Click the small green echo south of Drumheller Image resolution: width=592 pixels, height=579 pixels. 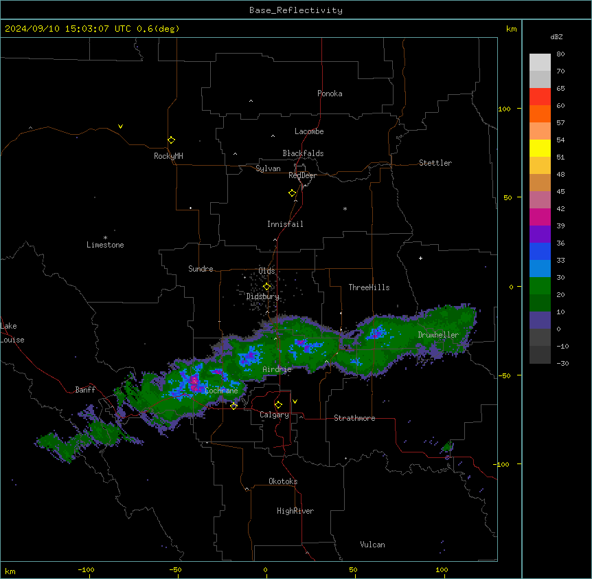447,447
